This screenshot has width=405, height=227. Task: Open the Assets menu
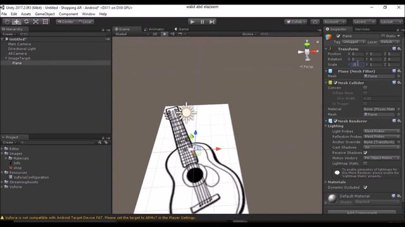pyautogui.click(x=26, y=14)
